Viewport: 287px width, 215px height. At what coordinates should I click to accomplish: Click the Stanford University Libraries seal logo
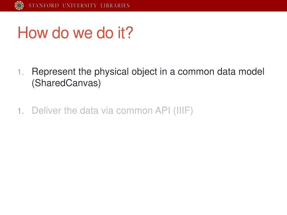pyautogui.click(x=19, y=5)
